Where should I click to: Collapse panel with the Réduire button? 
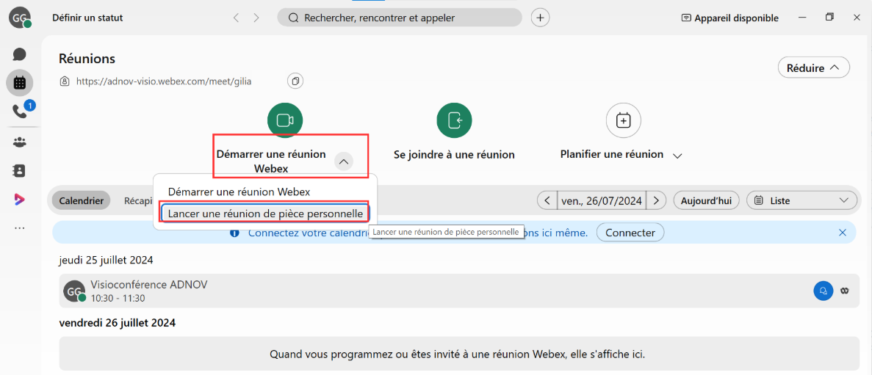[814, 68]
